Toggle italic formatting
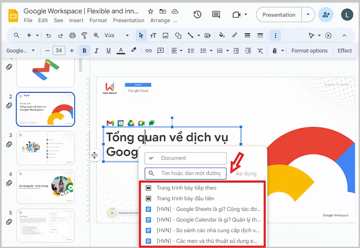Viewport: 360px width, 248px height. [97, 50]
